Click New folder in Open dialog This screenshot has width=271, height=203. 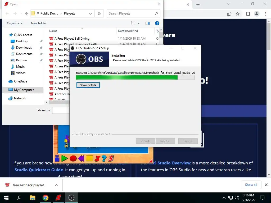[39, 23]
